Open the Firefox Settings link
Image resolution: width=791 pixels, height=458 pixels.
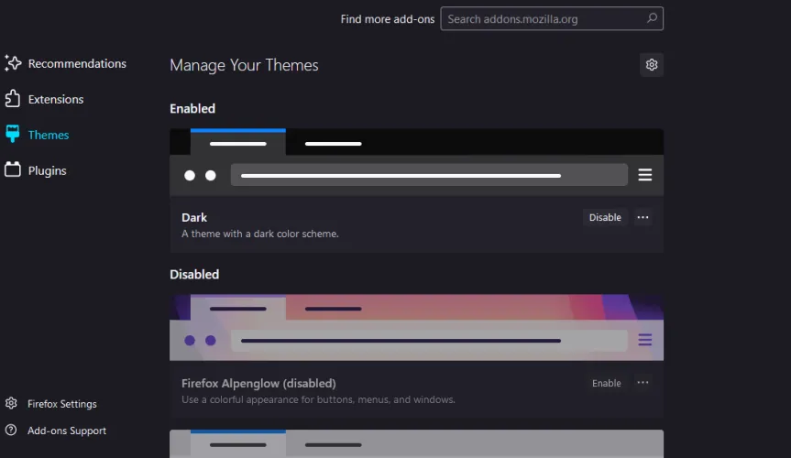click(x=61, y=404)
